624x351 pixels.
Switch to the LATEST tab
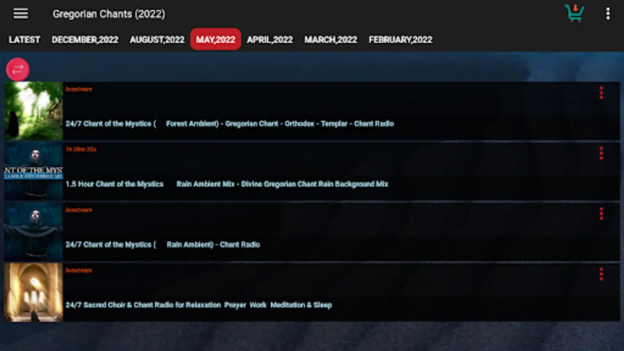coord(24,39)
